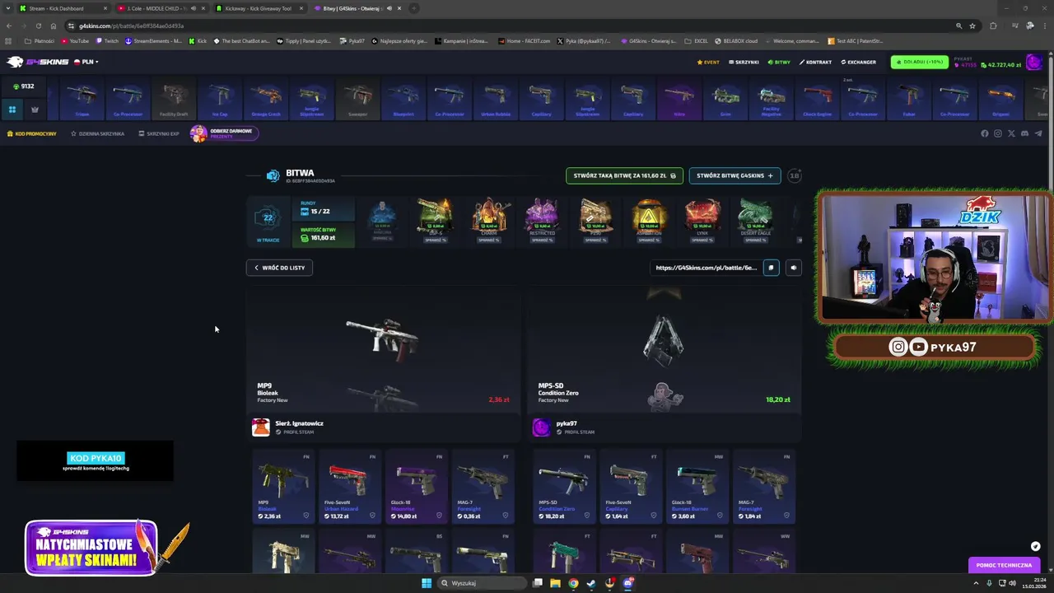This screenshot has width=1054, height=593.
Task: Click the Wyszukaj taskbar search box
Action: [481, 583]
